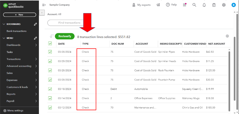Sort by the DOC NUM column header
The height and width of the screenshot is (114, 239).
tap(117, 44)
